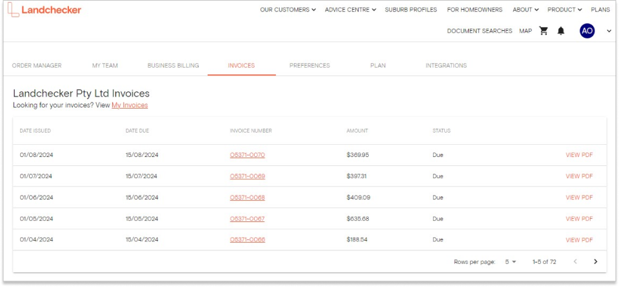Image resolution: width=619 pixels, height=287 pixels.
Task: Open the My Invoices link
Action: tap(130, 106)
